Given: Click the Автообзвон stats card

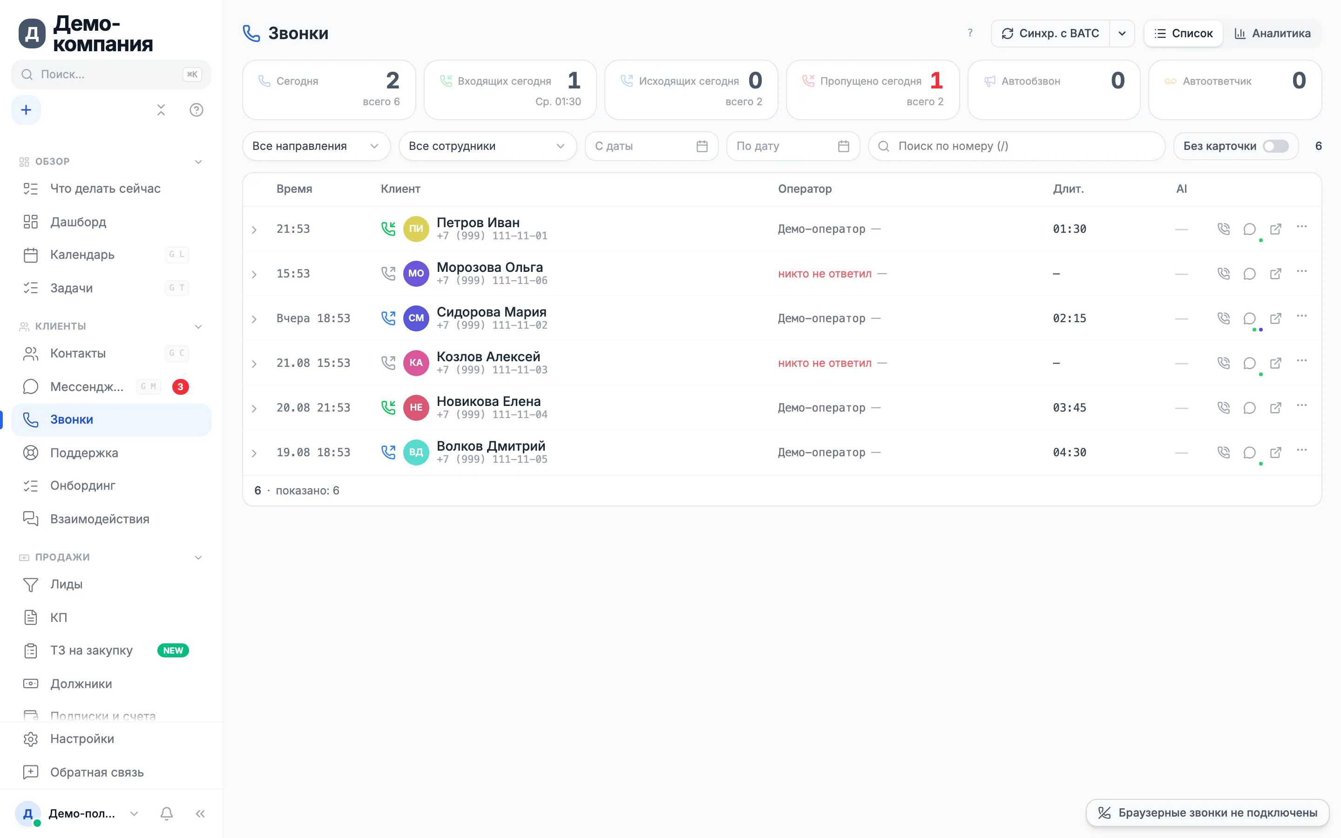Looking at the screenshot, I should pos(1054,90).
